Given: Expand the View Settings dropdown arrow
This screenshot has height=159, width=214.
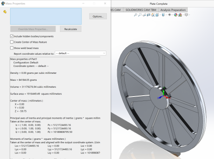Looking at the screenshot, I should click(x=189, y=15).
